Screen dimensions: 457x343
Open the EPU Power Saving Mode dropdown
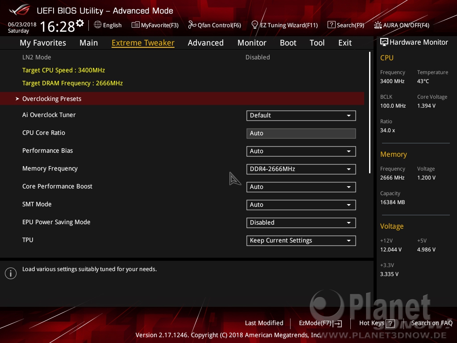click(x=301, y=222)
